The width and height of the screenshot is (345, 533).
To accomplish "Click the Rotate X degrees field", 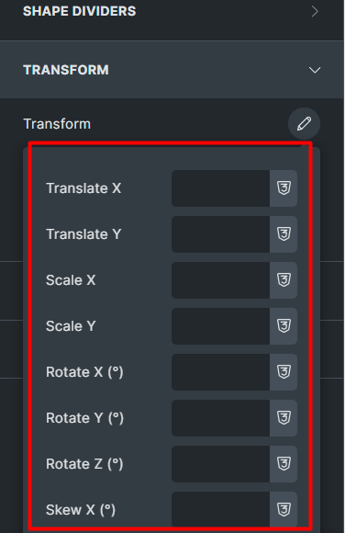I will click(221, 372).
